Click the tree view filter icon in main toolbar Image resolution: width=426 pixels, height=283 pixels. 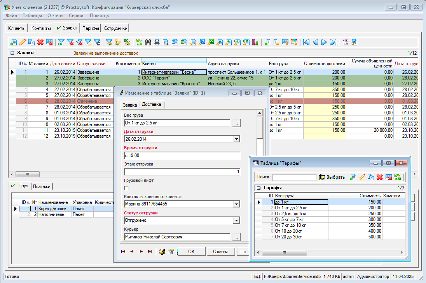click(118, 42)
